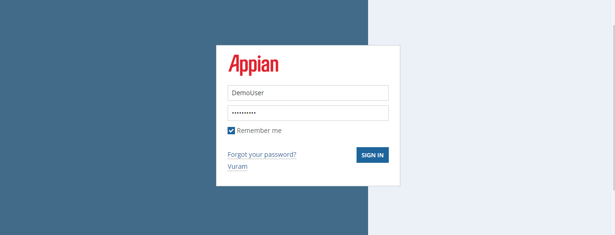Click the vertical scrollbar at the right edge
The image size is (615, 235).
coord(613,106)
